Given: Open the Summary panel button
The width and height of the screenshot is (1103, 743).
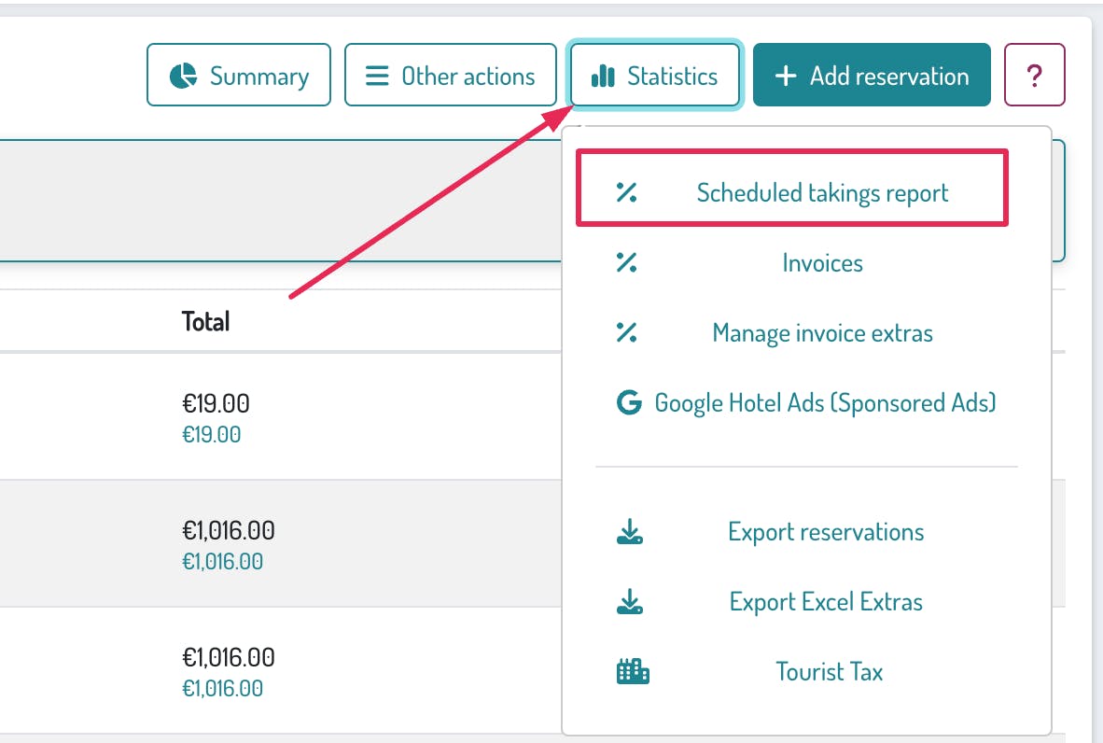Looking at the screenshot, I should [239, 76].
